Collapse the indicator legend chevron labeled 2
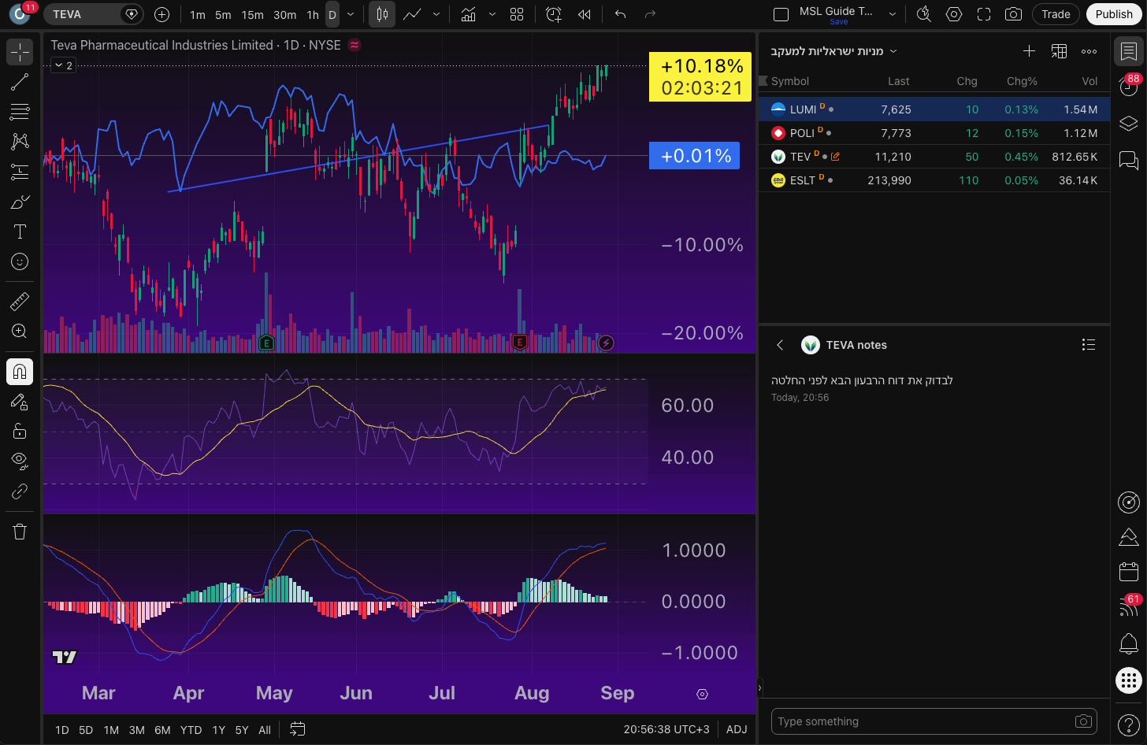The image size is (1147, 745). click(64, 65)
